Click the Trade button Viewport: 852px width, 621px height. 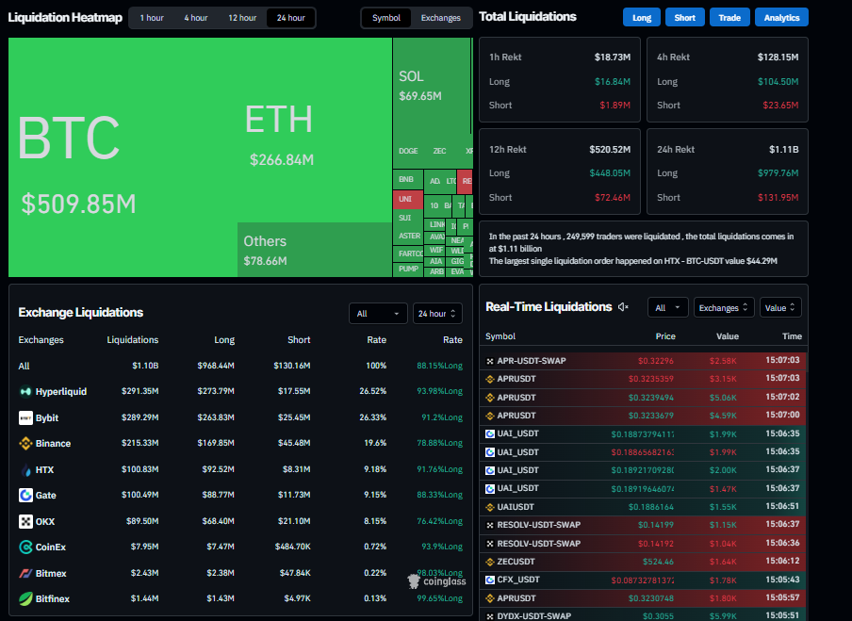[x=729, y=17]
